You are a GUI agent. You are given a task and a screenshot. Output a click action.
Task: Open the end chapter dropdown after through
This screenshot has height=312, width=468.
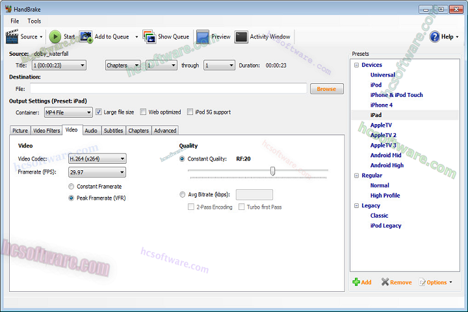[x=219, y=65]
